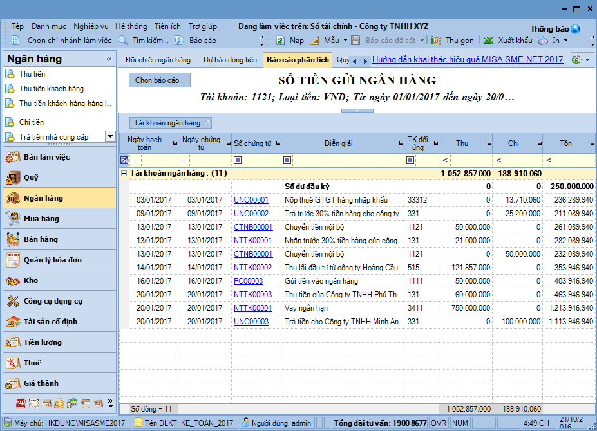Open voucher link UNC00001

click(x=251, y=200)
